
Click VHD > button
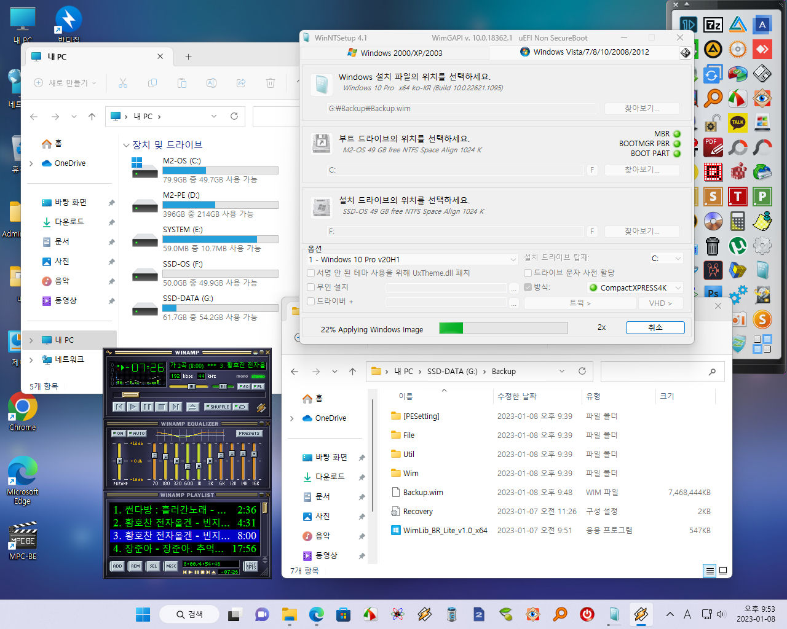(x=661, y=303)
